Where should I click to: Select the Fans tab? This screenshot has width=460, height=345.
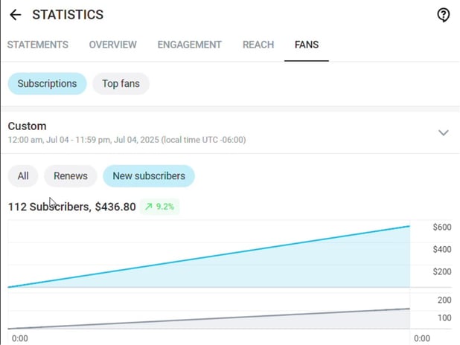pyautogui.click(x=307, y=45)
